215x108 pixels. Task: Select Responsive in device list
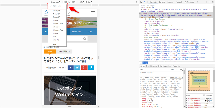(x=57, y=6)
